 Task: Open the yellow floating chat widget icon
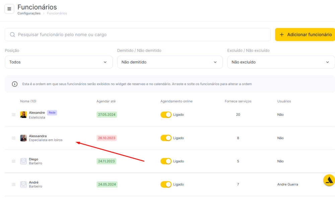pyautogui.click(x=329, y=180)
